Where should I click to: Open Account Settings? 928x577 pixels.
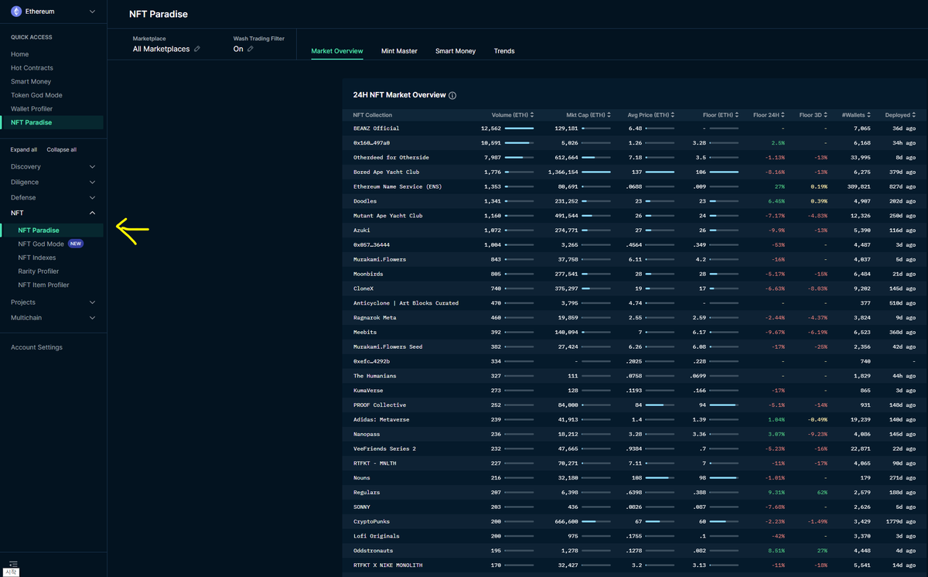[36, 347]
